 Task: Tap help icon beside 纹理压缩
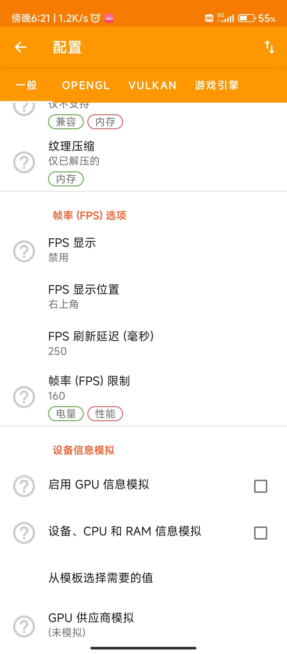click(x=24, y=162)
